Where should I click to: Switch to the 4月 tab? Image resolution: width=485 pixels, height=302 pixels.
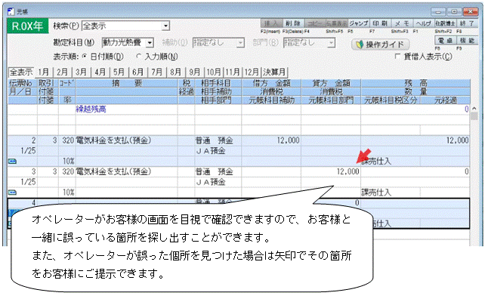(x=100, y=72)
